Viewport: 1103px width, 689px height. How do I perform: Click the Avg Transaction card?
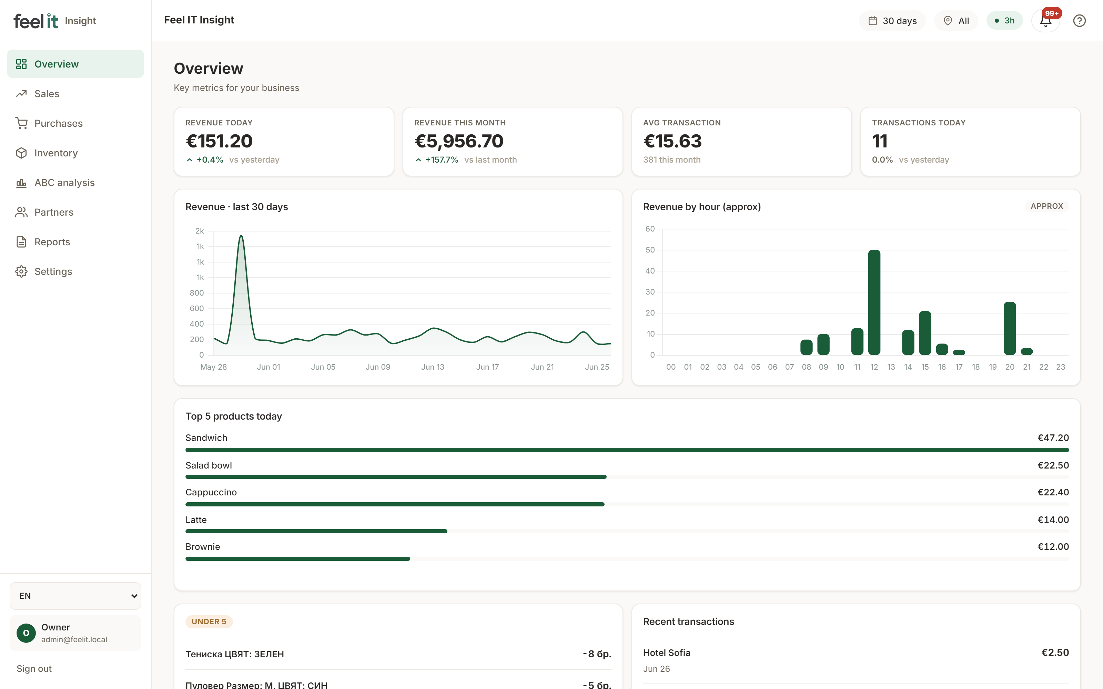click(x=741, y=141)
